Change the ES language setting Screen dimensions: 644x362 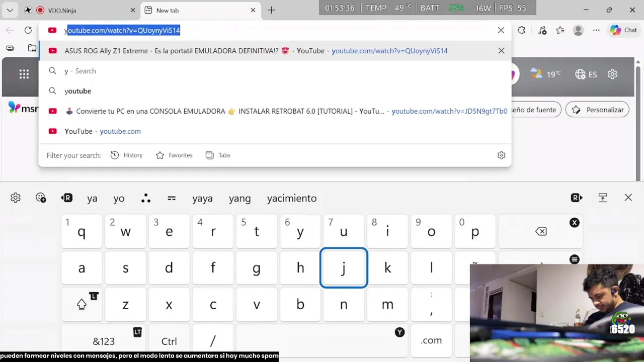coord(586,74)
